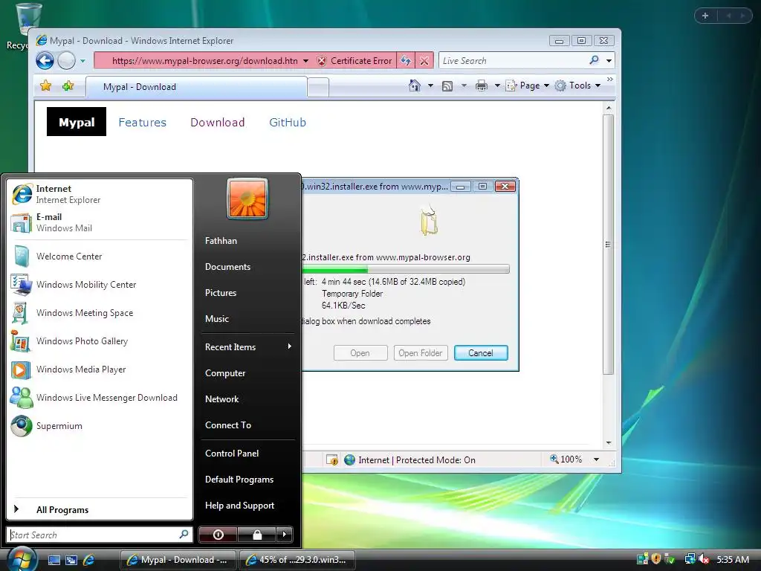Expand the Recent Items submenu
The image size is (761, 571).
coord(247,346)
